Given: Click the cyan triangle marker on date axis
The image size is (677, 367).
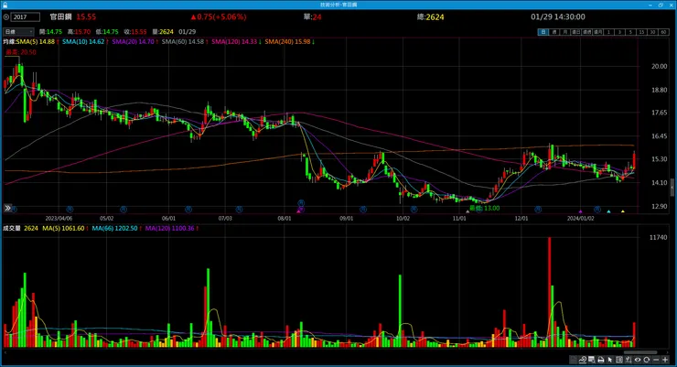Looking at the screenshot, I should coord(608,211).
